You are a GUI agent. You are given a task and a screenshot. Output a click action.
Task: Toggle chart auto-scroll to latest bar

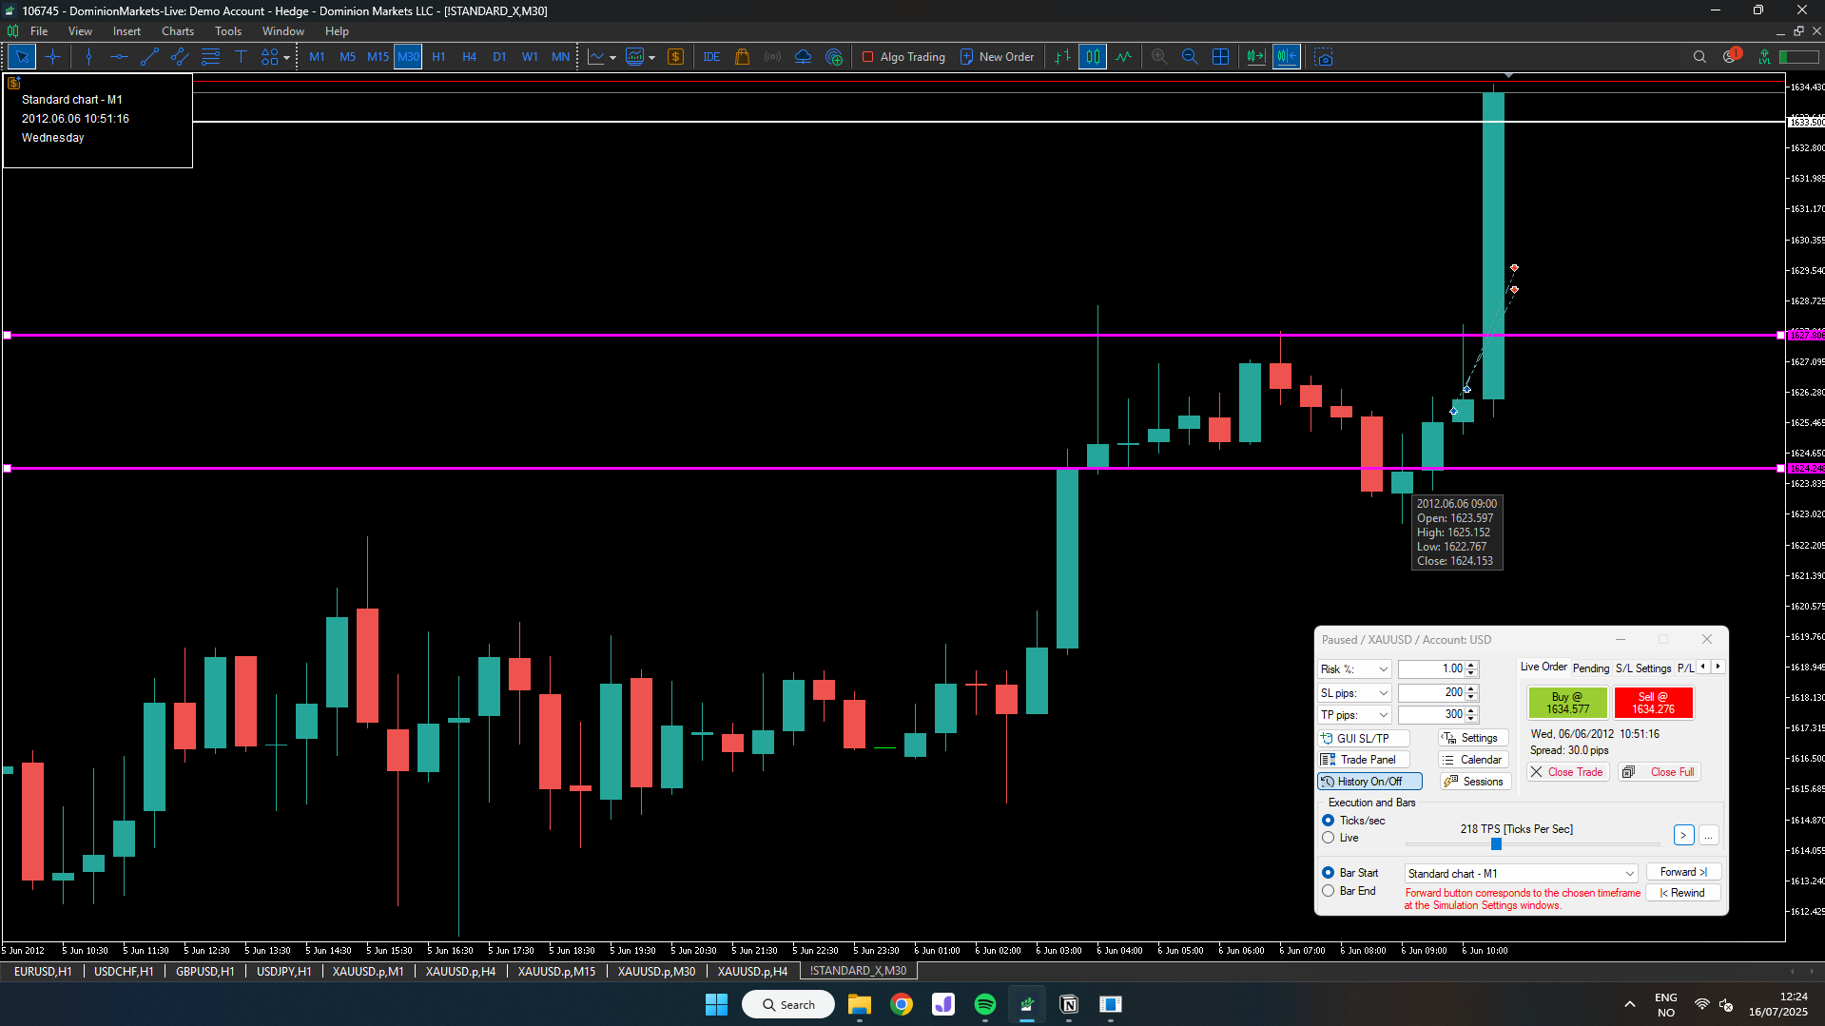pyautogui.click(x=1255, y=57)
